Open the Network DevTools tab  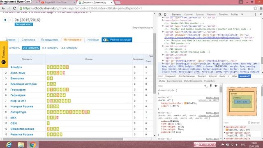[211, 14]
